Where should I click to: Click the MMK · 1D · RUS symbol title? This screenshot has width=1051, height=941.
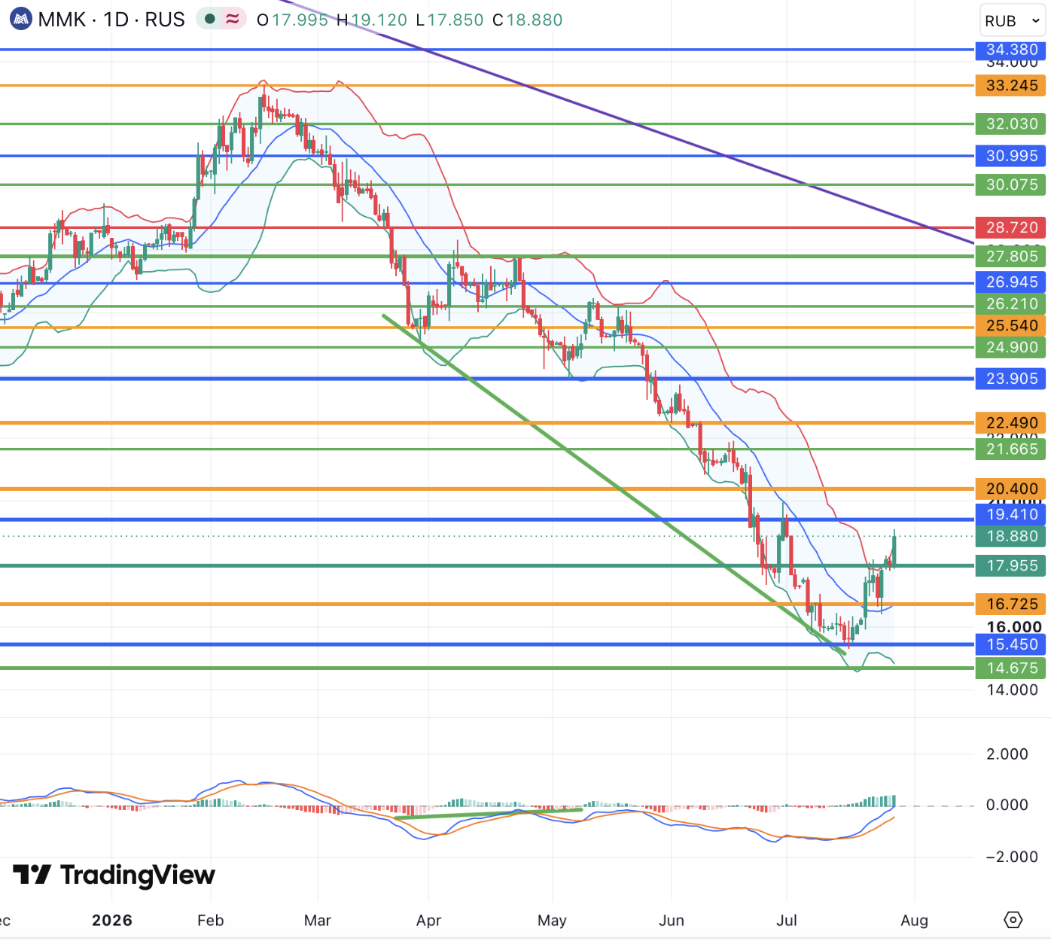(111, 20)
